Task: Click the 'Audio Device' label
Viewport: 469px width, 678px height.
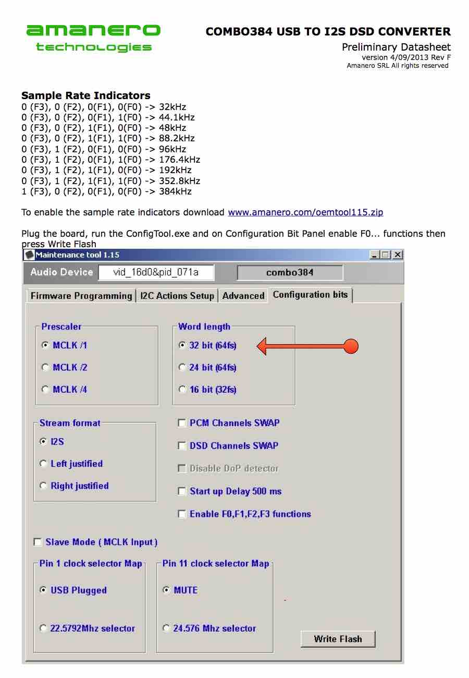Action: coord(61,272)
